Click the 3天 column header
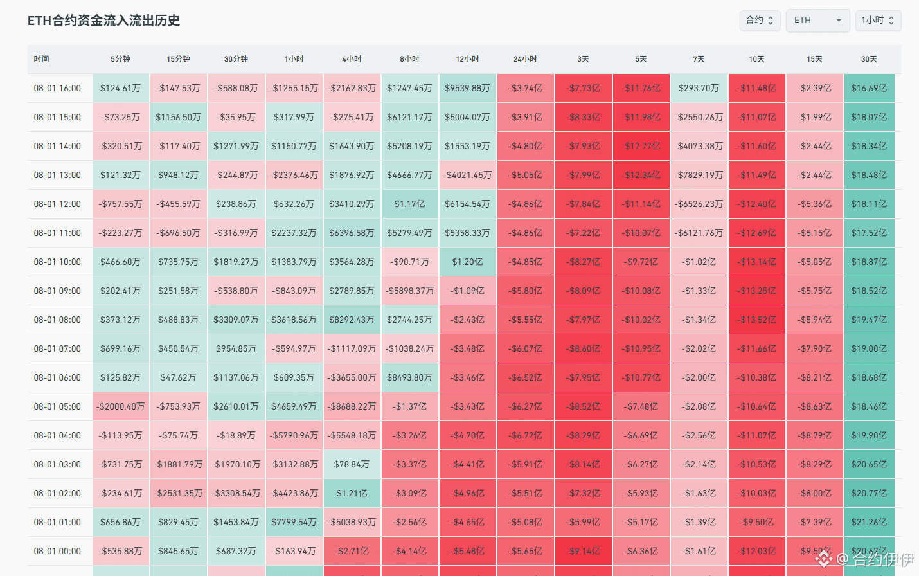919x576 pixels. [583, 59]
